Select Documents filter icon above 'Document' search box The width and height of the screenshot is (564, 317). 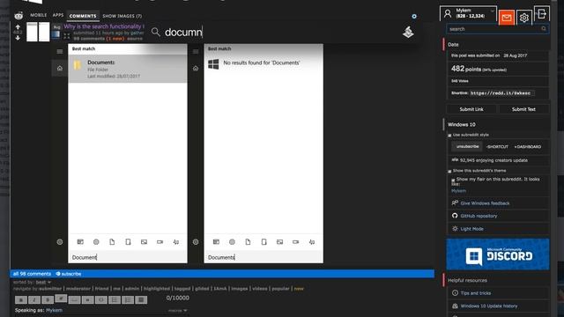112,242
